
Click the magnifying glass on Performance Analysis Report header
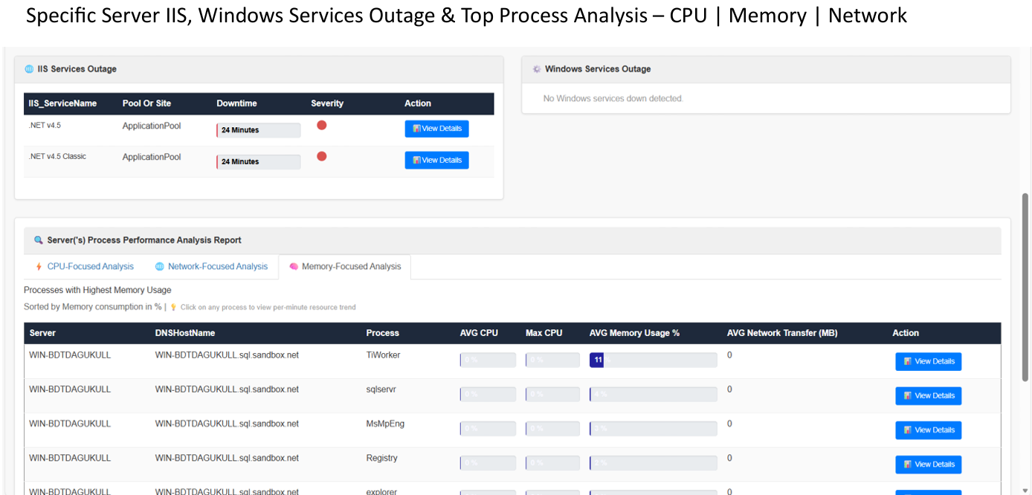click(38, 240)
